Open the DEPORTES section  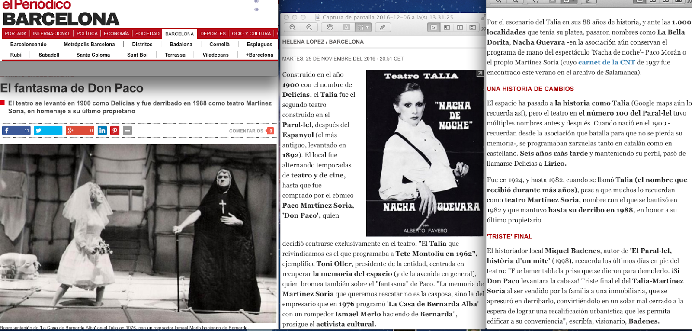(213, 34)
